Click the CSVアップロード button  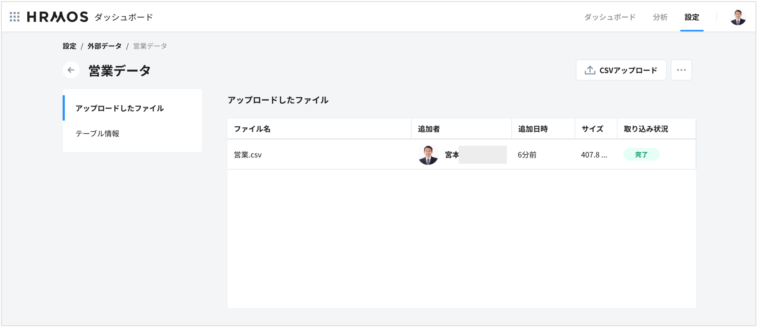(x=621, y=70)
